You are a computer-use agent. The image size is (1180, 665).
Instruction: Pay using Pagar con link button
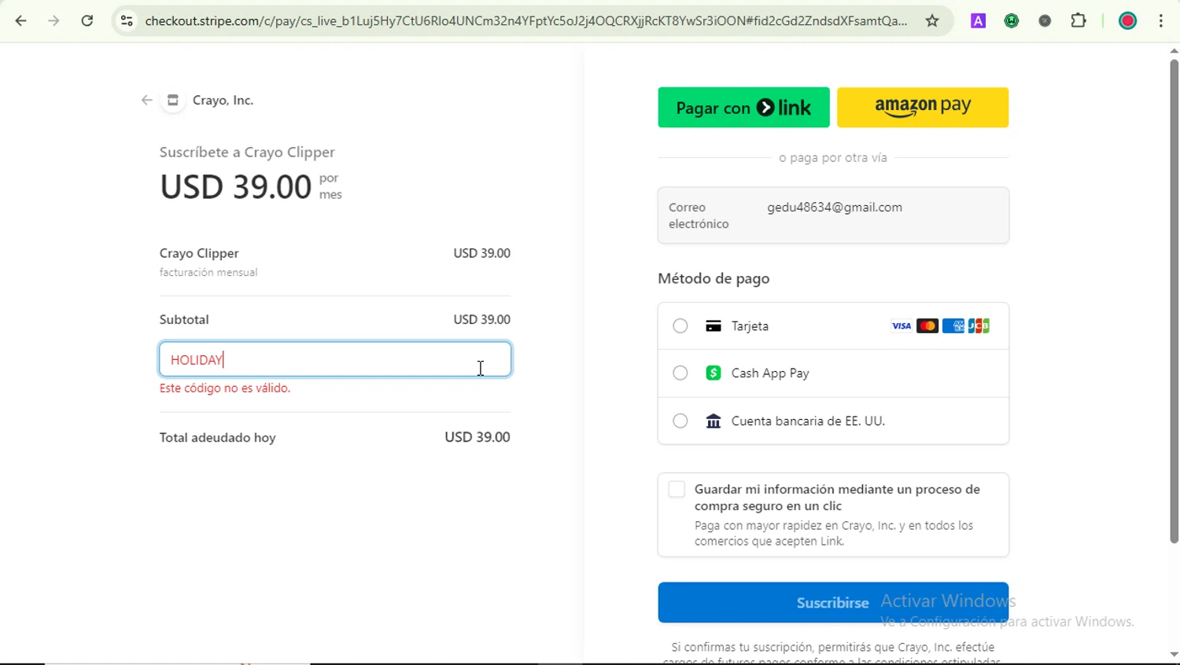point(743,108)
